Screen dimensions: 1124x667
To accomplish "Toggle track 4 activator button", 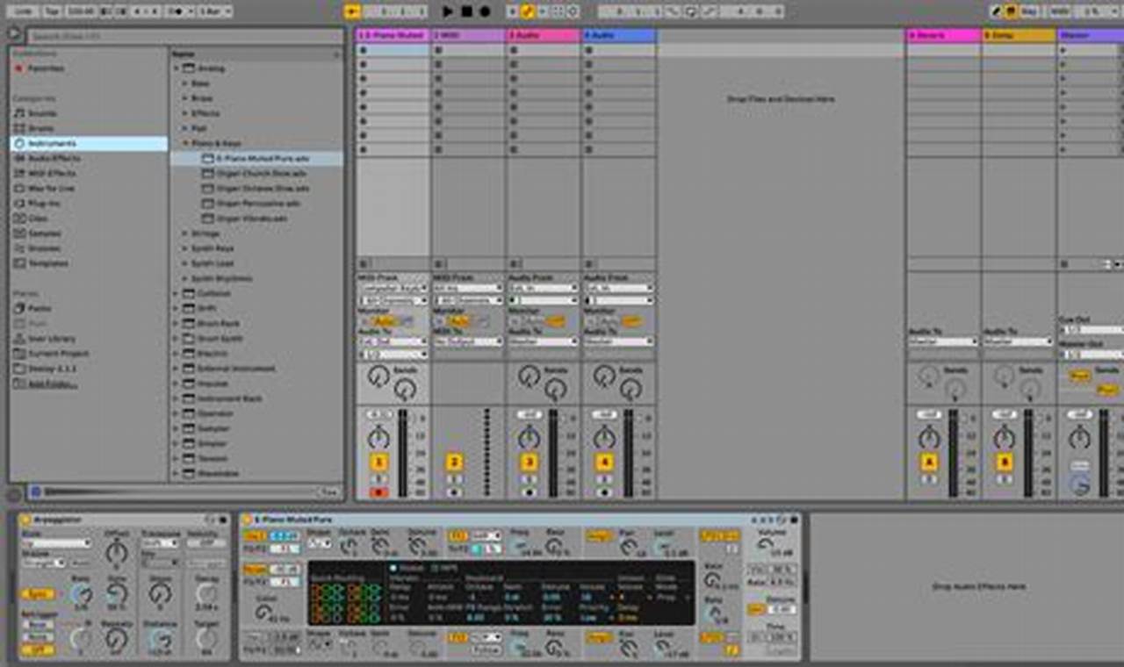I will pos(604,463).
